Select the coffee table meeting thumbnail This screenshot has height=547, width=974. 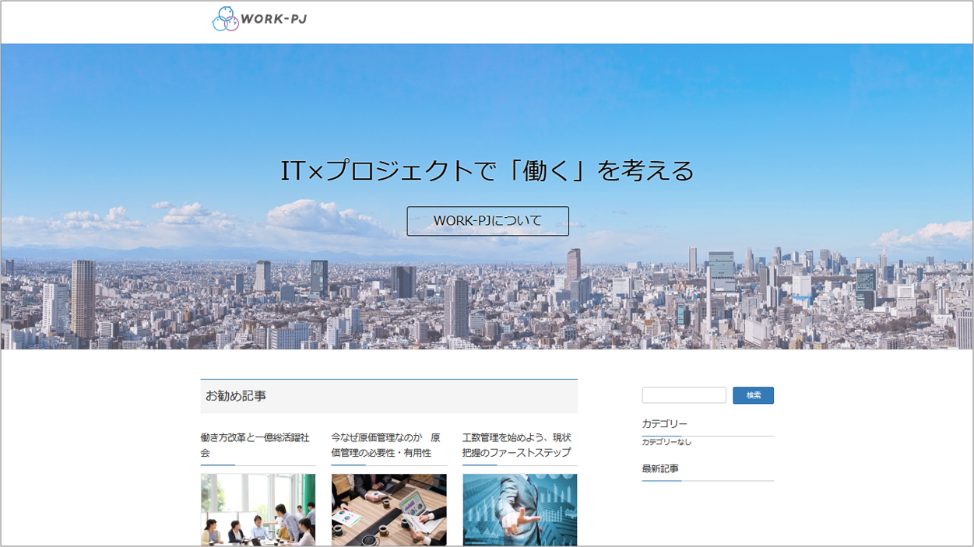389,510
